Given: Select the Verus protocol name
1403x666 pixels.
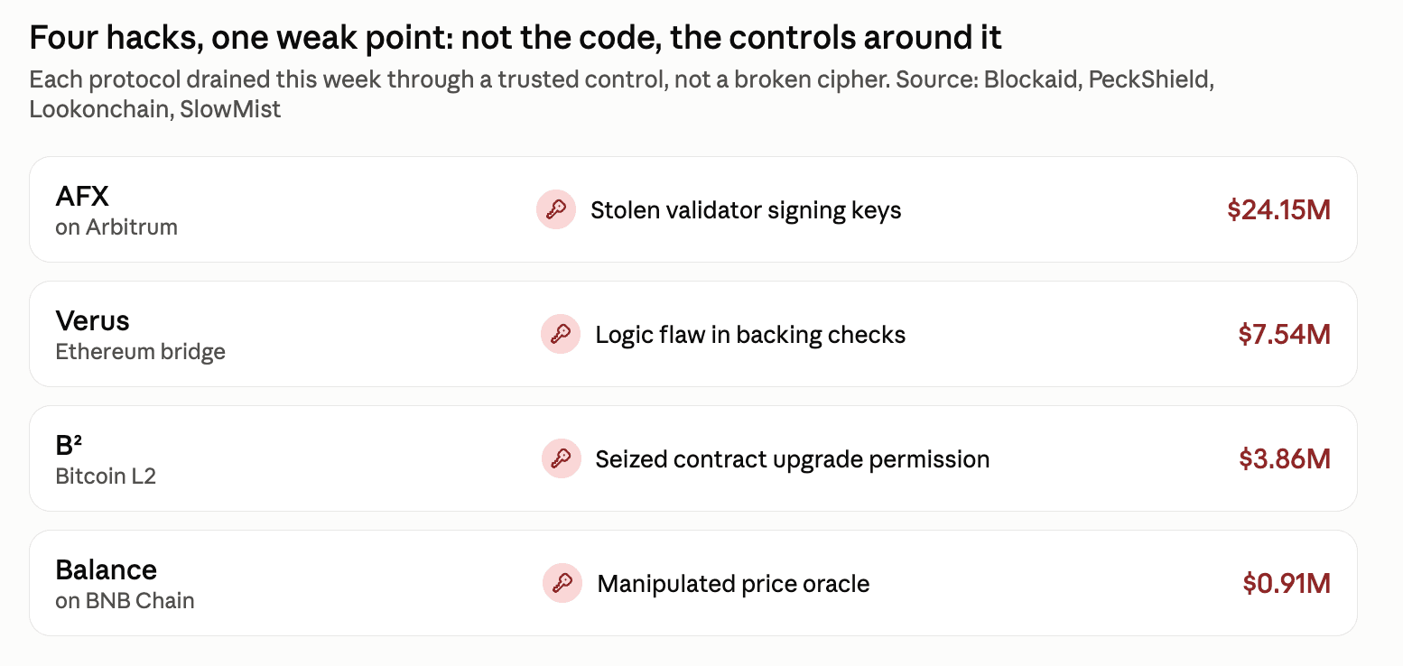Looking at the screenshot, I should point(92,321).
